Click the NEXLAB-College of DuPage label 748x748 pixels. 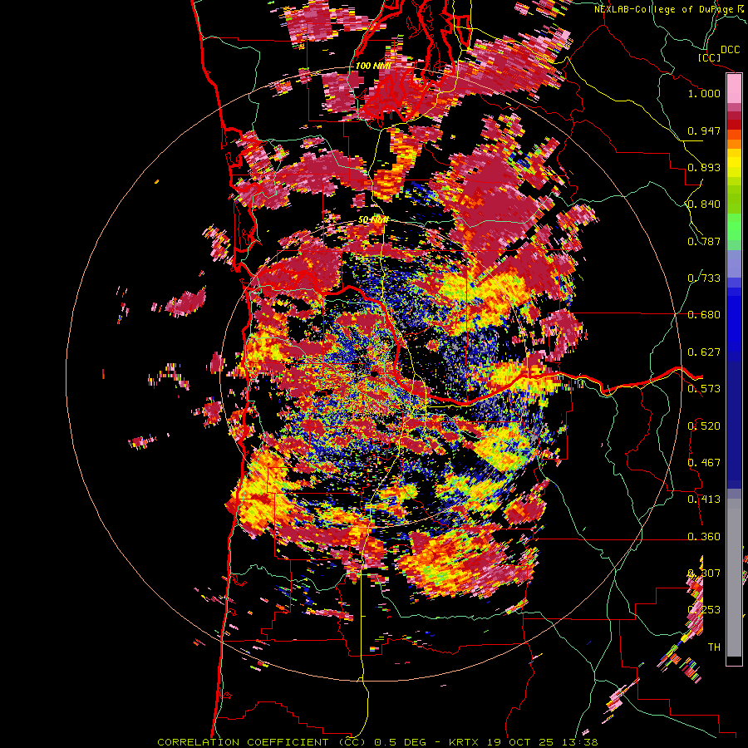(x=666, y=9)
